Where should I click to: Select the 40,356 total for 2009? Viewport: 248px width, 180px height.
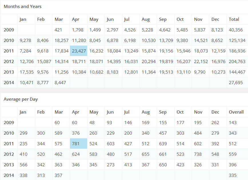point(236,30)
